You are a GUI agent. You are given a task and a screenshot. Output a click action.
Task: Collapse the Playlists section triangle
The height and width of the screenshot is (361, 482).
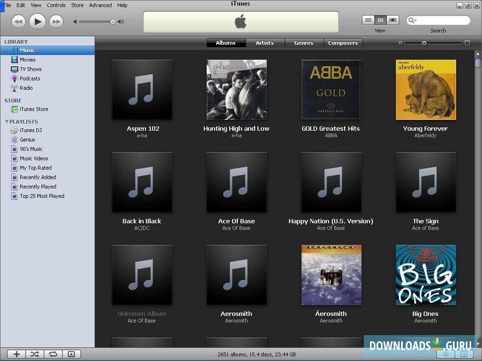7,122
